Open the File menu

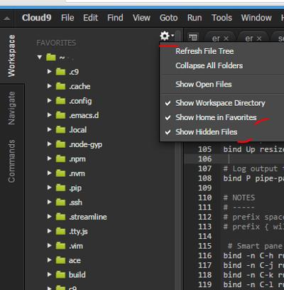click(x=67, y=18)
